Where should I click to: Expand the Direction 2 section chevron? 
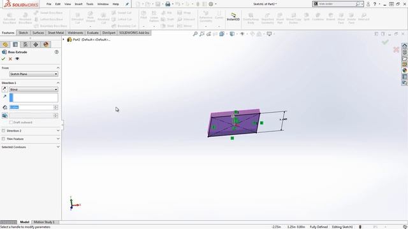[x=58, y=130]
